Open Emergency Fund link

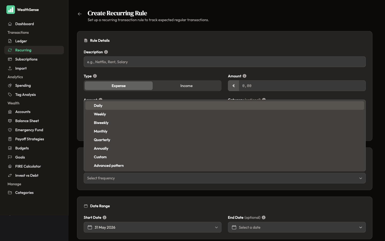(34, 130)
